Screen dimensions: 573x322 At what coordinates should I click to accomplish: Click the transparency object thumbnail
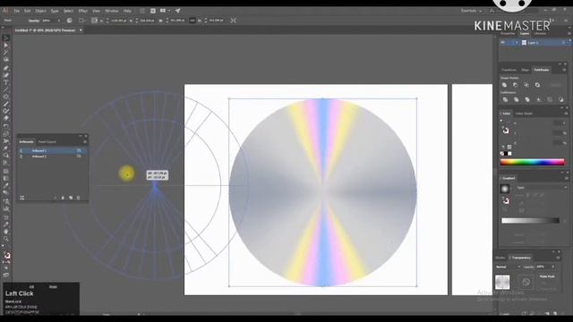(x=502, y=283)
